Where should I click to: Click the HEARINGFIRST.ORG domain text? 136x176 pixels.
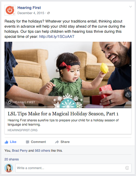(x=23, y=130)
